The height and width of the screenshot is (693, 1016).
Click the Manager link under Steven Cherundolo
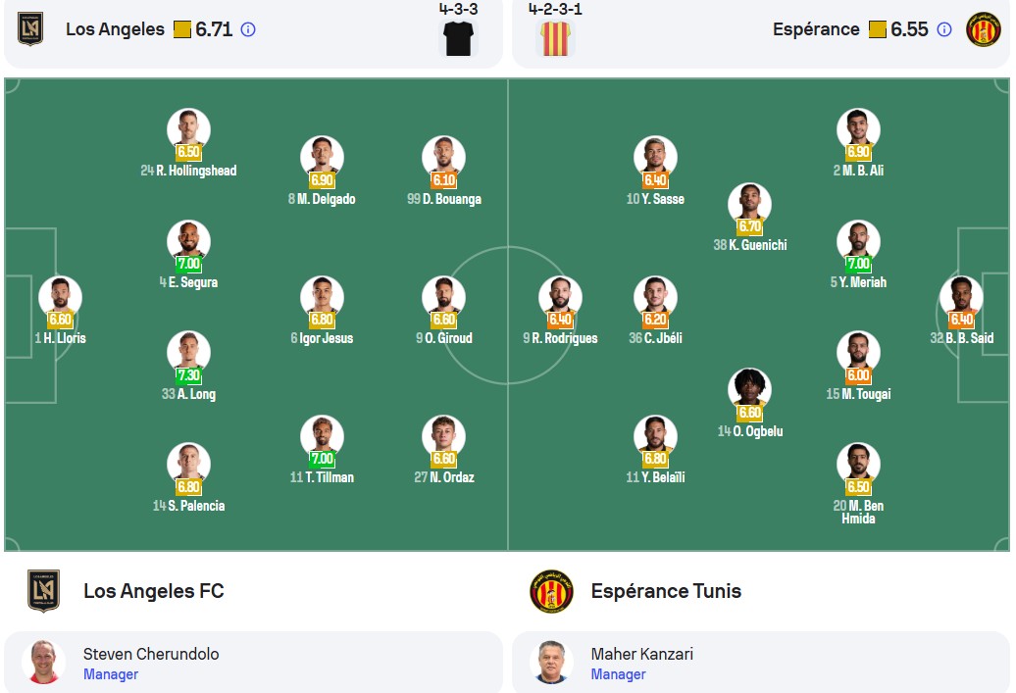click(x=111, y=674)
